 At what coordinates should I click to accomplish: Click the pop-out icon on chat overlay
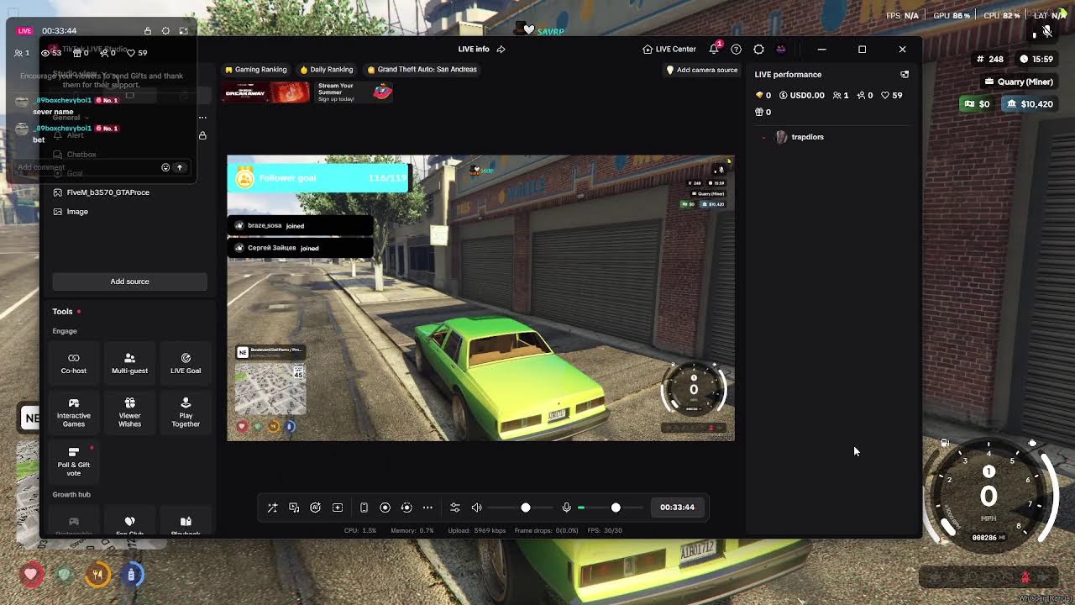[183, 31]
